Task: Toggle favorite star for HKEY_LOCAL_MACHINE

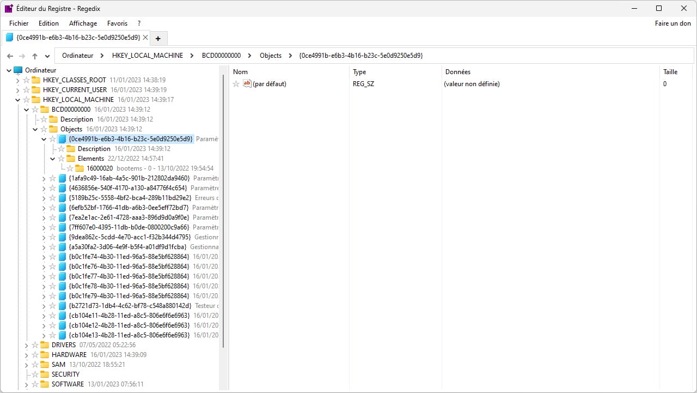Action: tap(26, 100)
